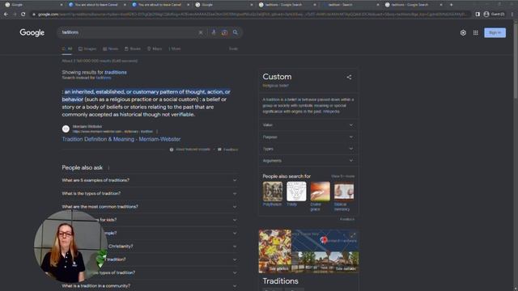Expand the Arguments section in knowledge panel
Viewport: 518px width, 291px height.
pyautogui.click(x=308, y=161)
